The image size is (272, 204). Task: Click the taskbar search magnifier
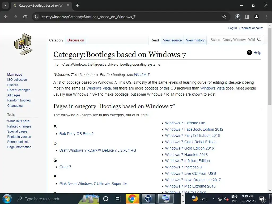20,199
